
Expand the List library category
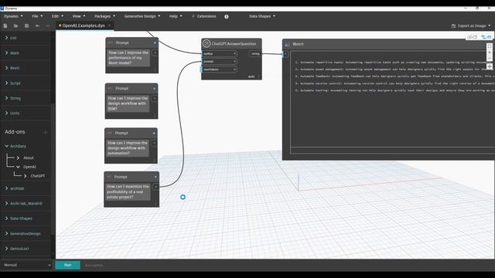coord(6,38)
